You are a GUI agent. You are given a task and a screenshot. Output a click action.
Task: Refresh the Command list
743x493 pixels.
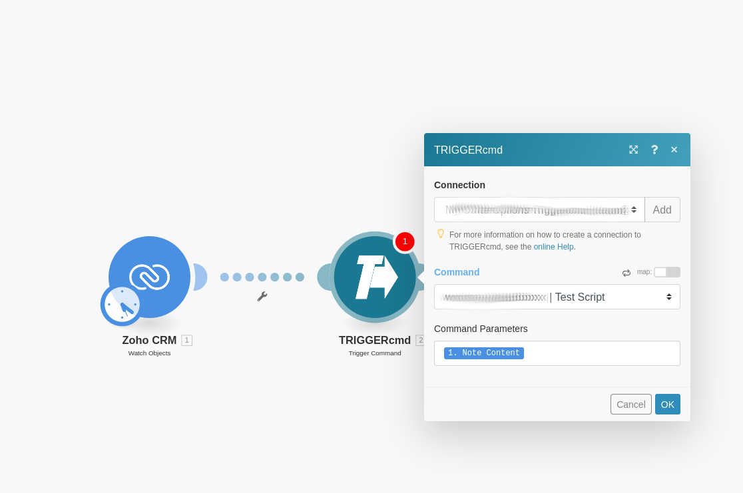pos(626,273)
